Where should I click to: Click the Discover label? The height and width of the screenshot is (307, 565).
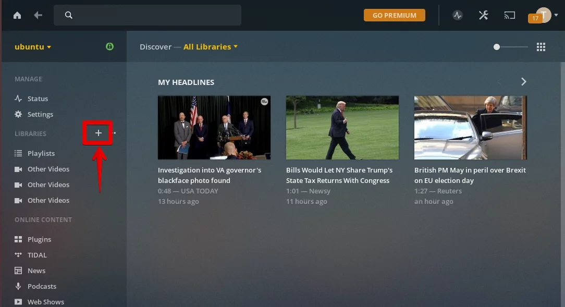[156, 47]
